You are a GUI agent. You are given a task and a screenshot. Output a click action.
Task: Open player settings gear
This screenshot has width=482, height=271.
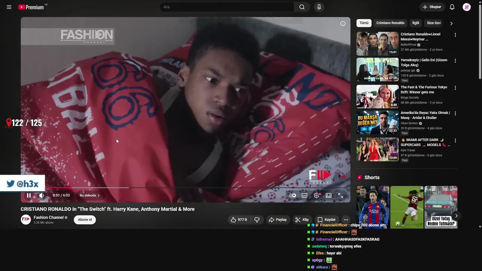click(x=317, y=195)
